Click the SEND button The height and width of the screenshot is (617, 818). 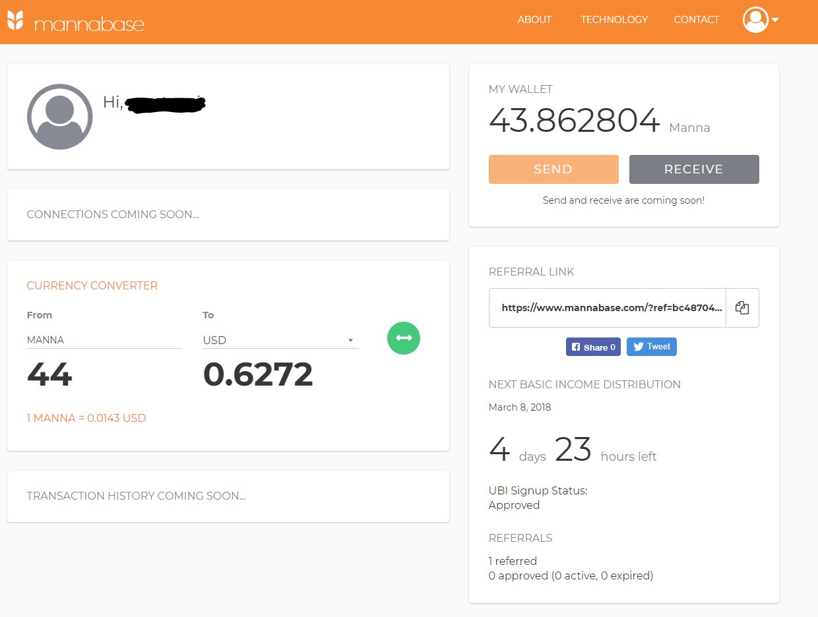click(x=553, y=169)
